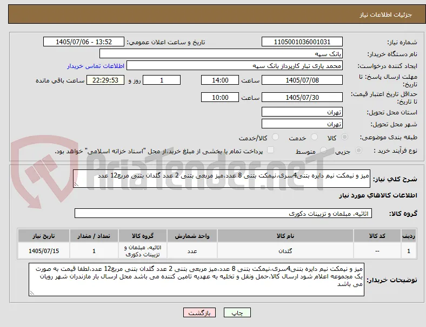The width and height of the screenshot is (426, 327).
Task: Click the remaining days field showing 1
Action: pos(162,80)
